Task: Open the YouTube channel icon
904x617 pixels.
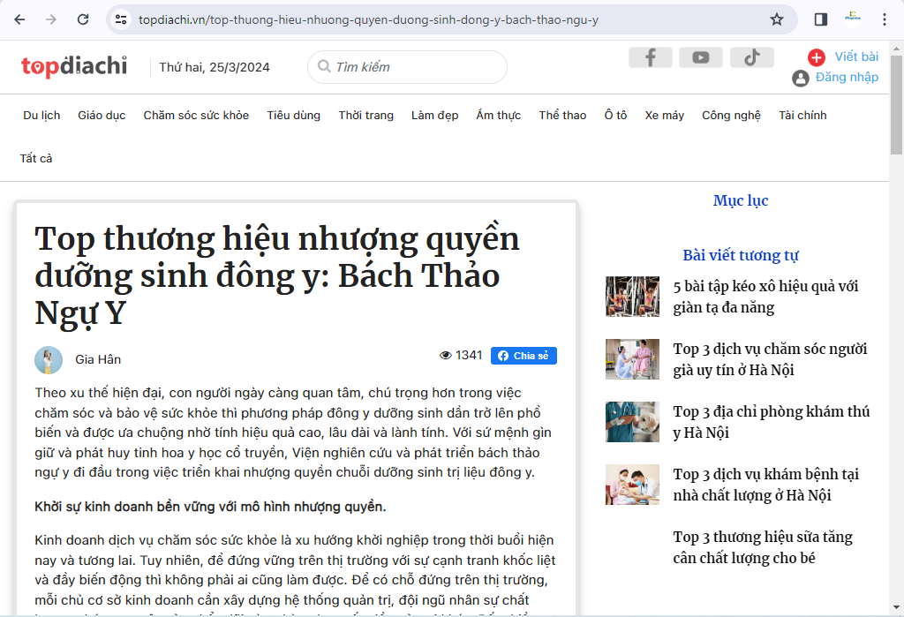Action: (701, 57)
